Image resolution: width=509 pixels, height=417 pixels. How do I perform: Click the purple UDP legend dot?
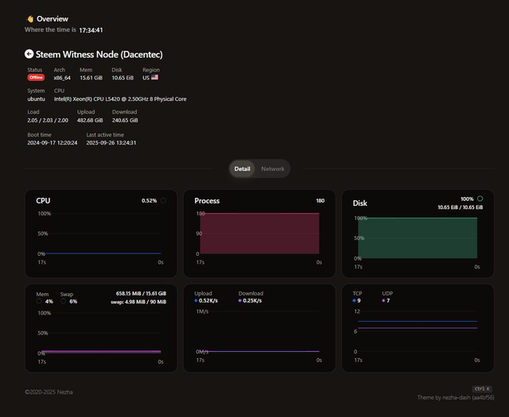pyautogui.click(x=383, y=300)
